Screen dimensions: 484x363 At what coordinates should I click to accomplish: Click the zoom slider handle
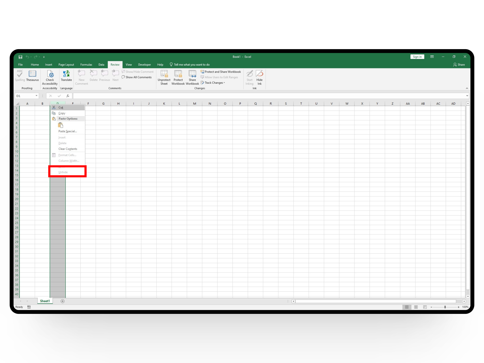coord(445,307)
